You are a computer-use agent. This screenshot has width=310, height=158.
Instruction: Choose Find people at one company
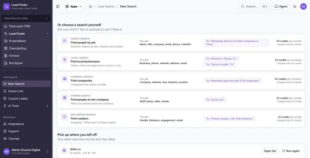pyautogui.click(x=90, y=100)
